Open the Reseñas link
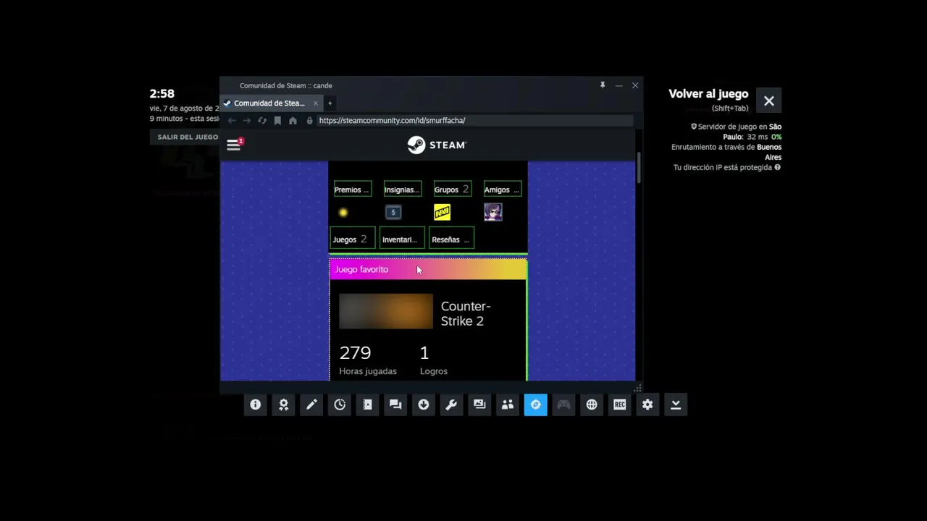927x521 pixels. point(452,240)
